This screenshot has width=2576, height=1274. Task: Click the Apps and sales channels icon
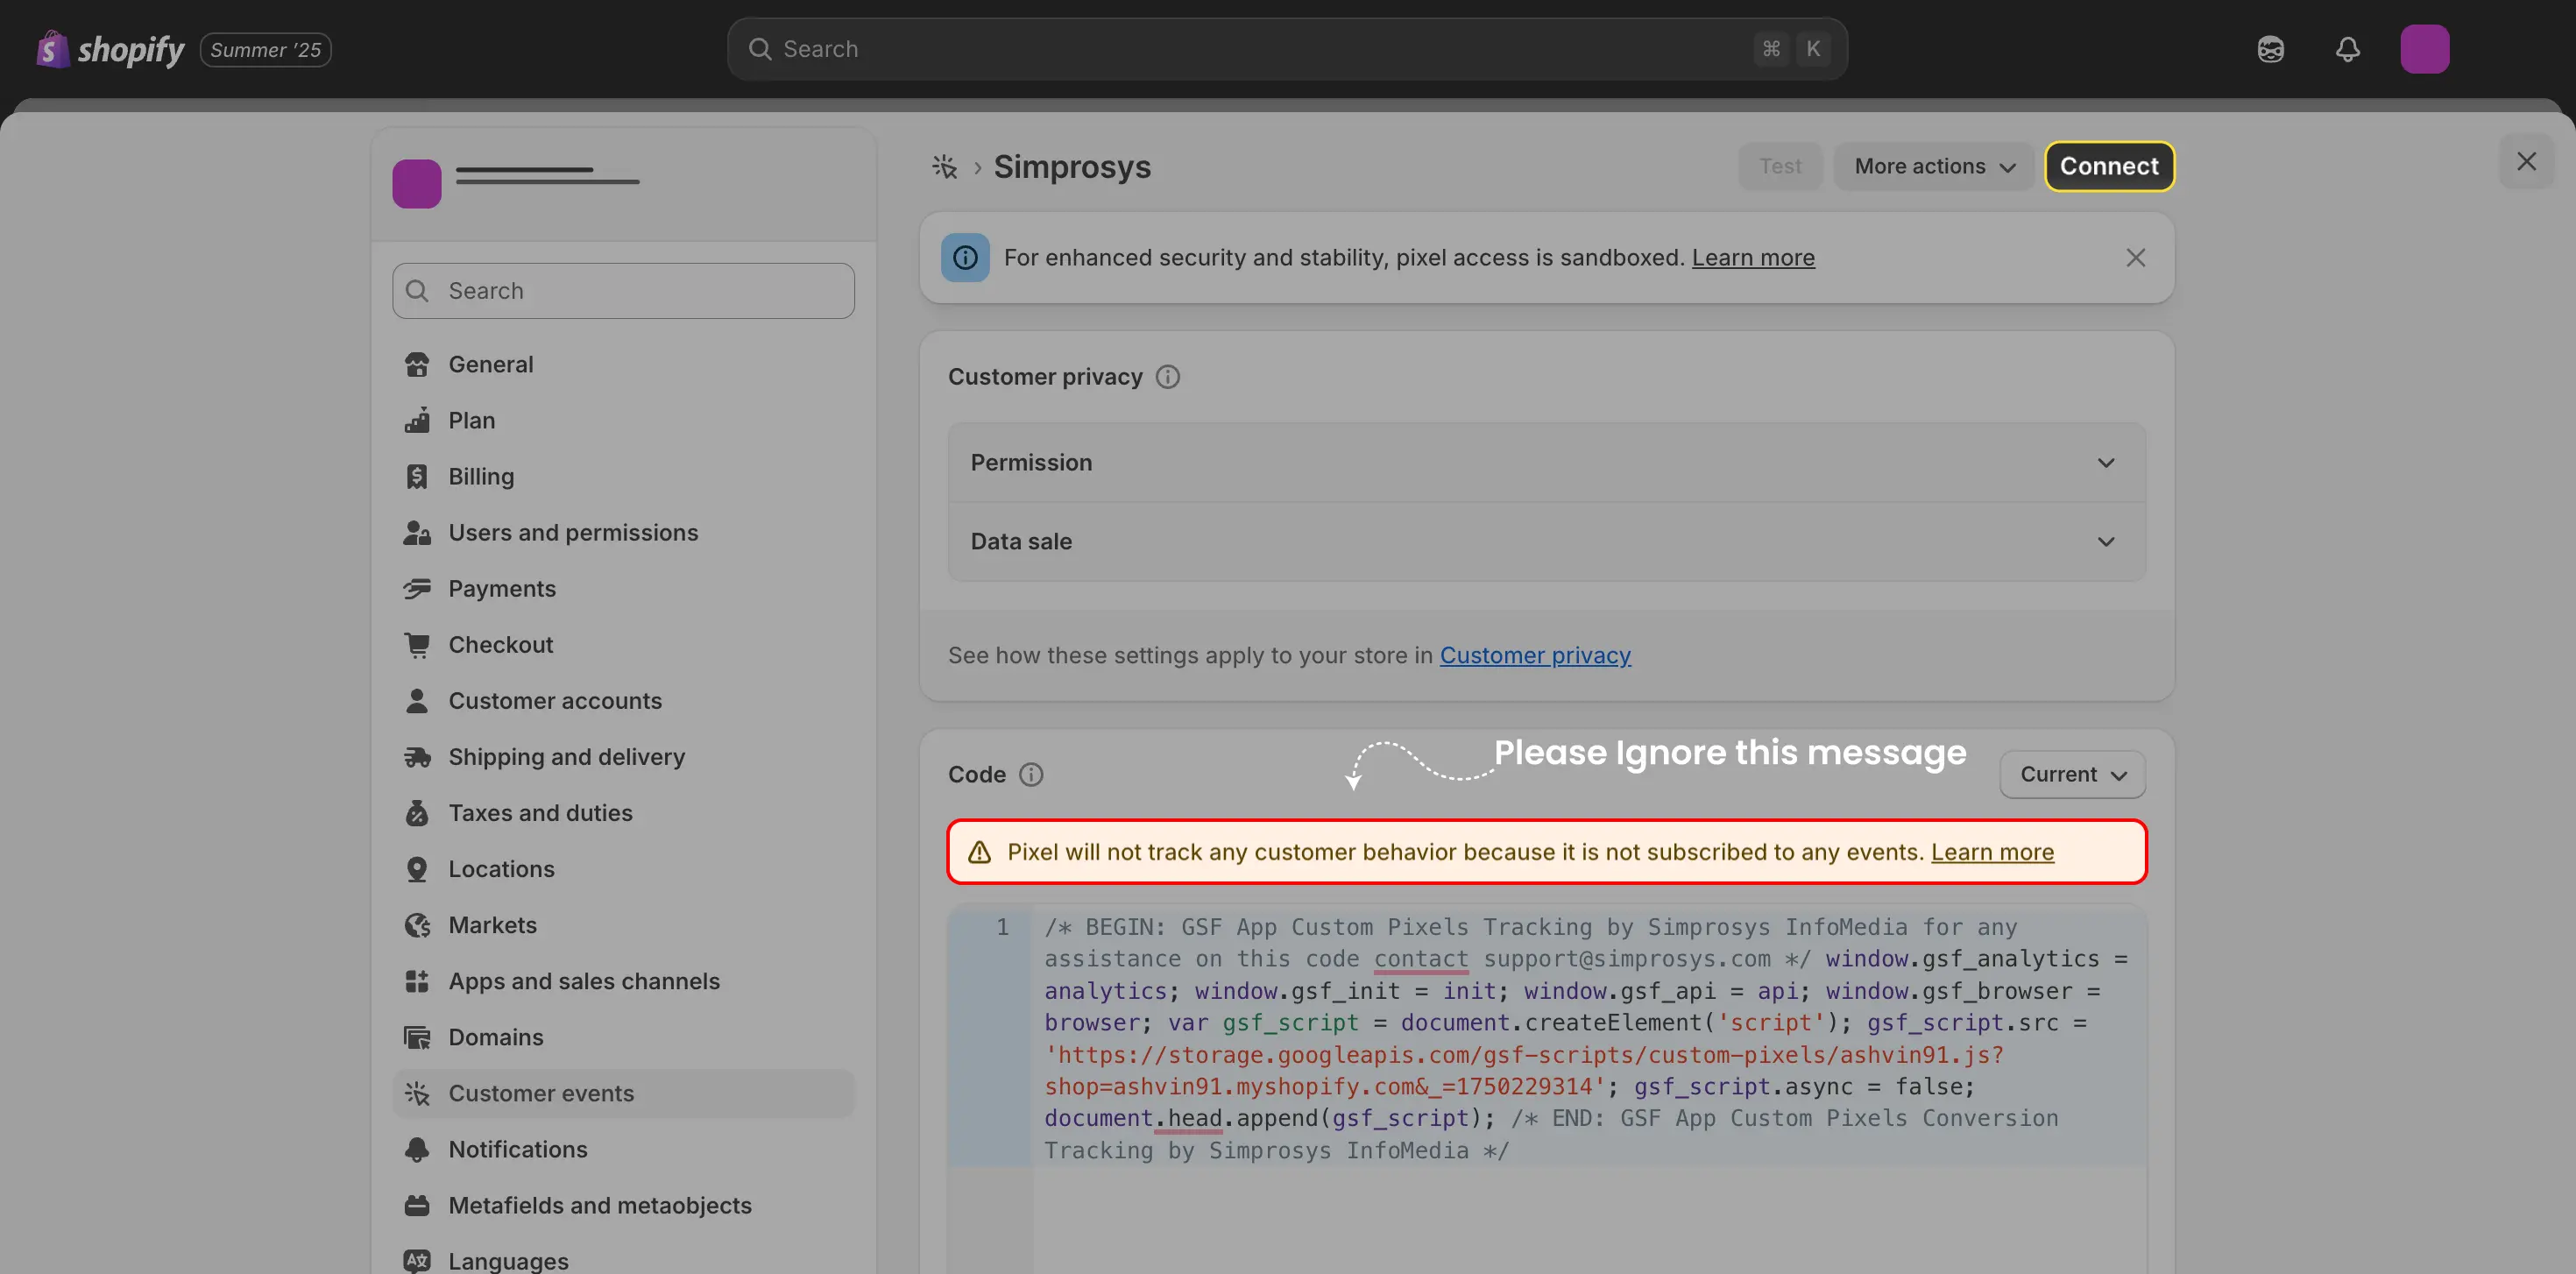[x=417, y=981]
